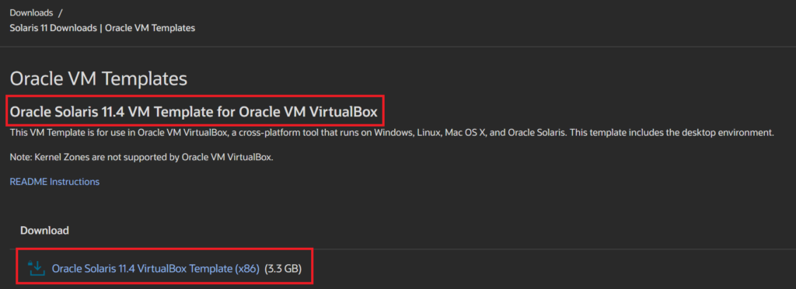Click the description paragraph about cross-platform tool
Viewport: 796px width, 289px height.
tap(392, 134)
